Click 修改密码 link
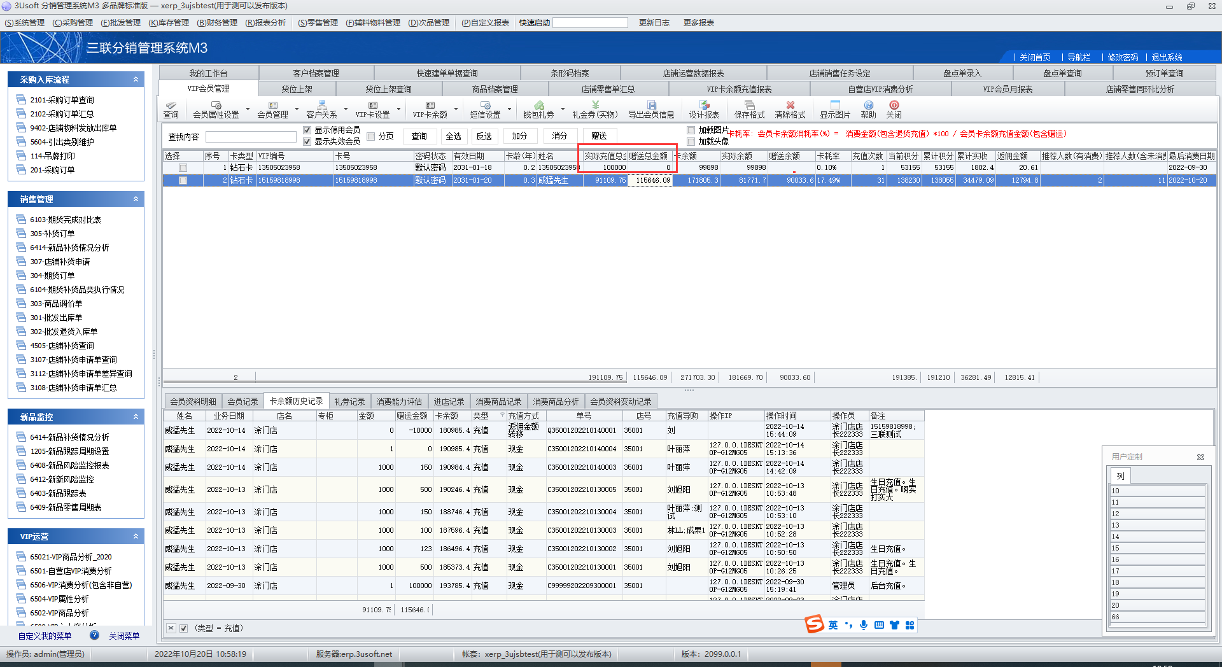The height and width of the screenshot is (667, 1222). tap(1123, 57)
